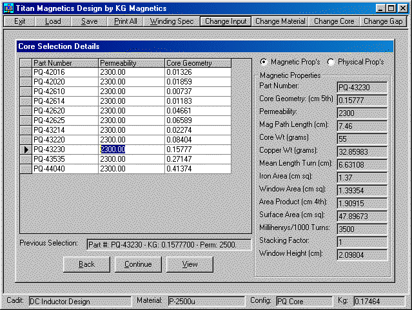Click the Exit toolbar button
The image size is (412, 310).
[x=20, y=21]
